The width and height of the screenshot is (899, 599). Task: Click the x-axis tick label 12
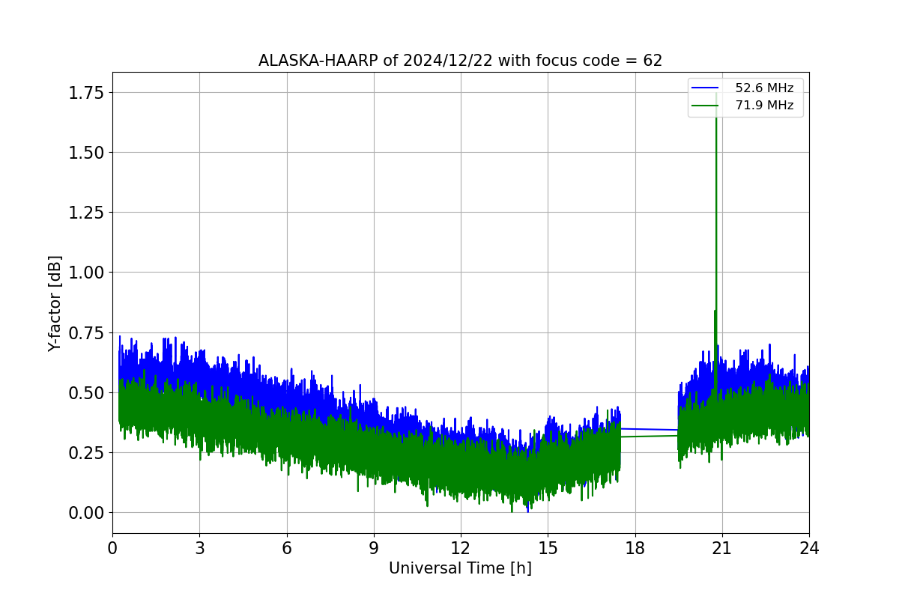click(x=461, y=548)
